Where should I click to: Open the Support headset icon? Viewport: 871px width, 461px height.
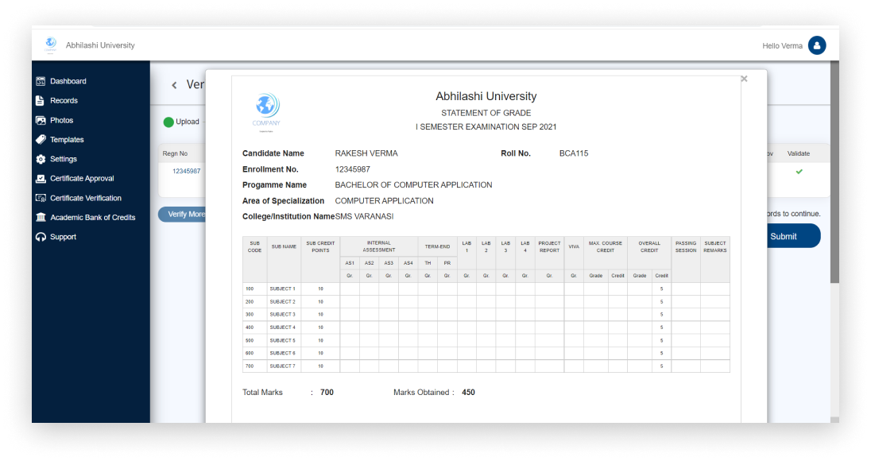pyautogui.click(x=40, y=236)
